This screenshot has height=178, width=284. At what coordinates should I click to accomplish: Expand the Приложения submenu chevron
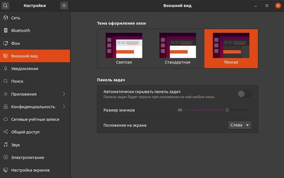[64, 94]
